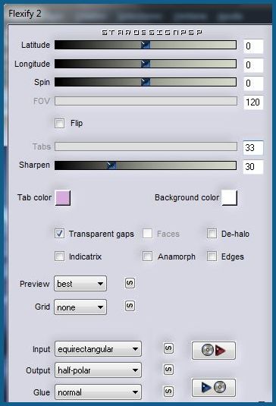Image resolution: width=276 pixels, height=406 pixels.
Task: Click the disc with red arrow button
Action: 213,351
